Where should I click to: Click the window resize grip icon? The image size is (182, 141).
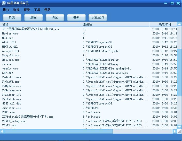179,131
